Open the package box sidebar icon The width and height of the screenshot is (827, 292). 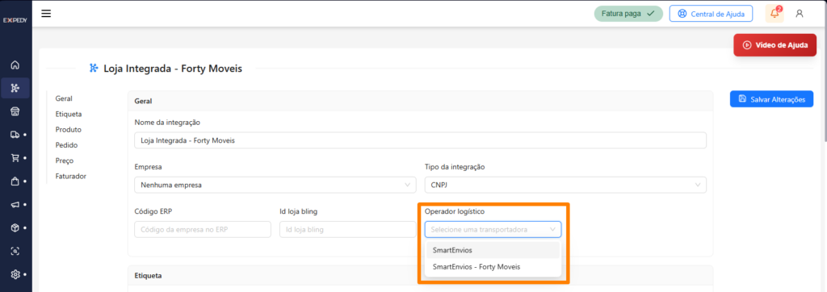15,227
